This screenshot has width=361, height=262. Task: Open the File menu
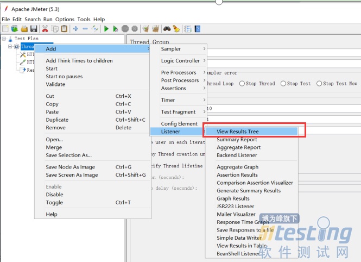[x=6, y=20]
